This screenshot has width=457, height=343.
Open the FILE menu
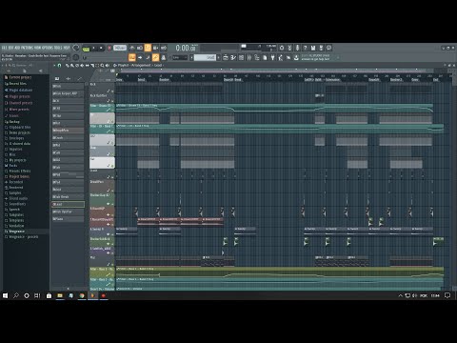coord(4,48)
